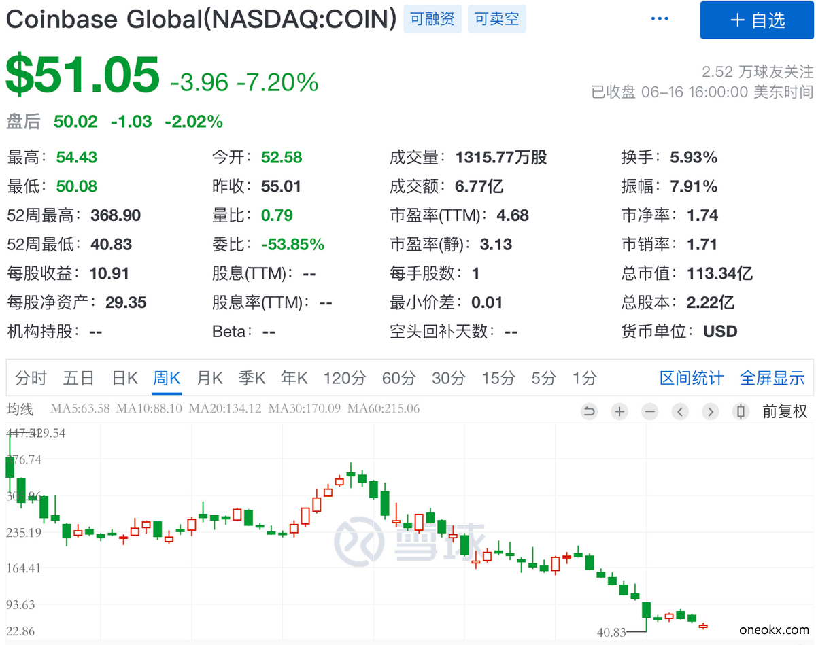
Task: Click the 成交量 value 1315.77万股
Action: click(501, 158)
